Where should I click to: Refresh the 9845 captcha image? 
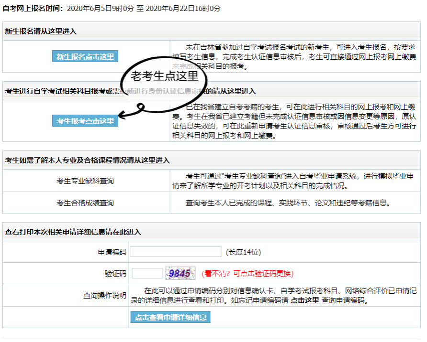click(x=180, y=273)
